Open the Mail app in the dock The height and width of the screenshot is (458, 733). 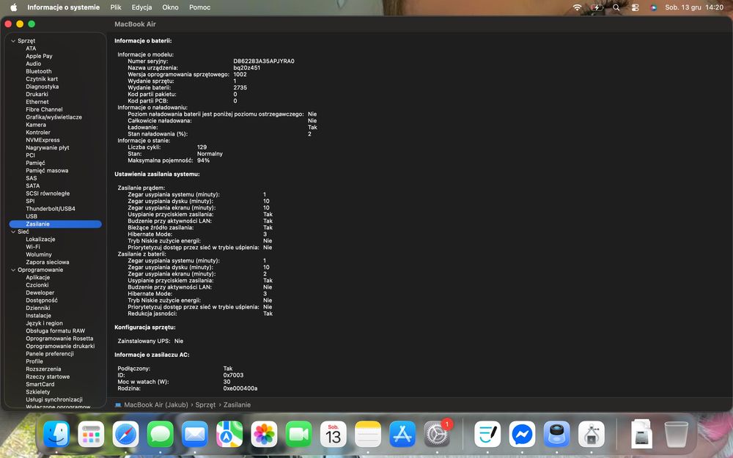pyautogui.click(x=194, y=434)
